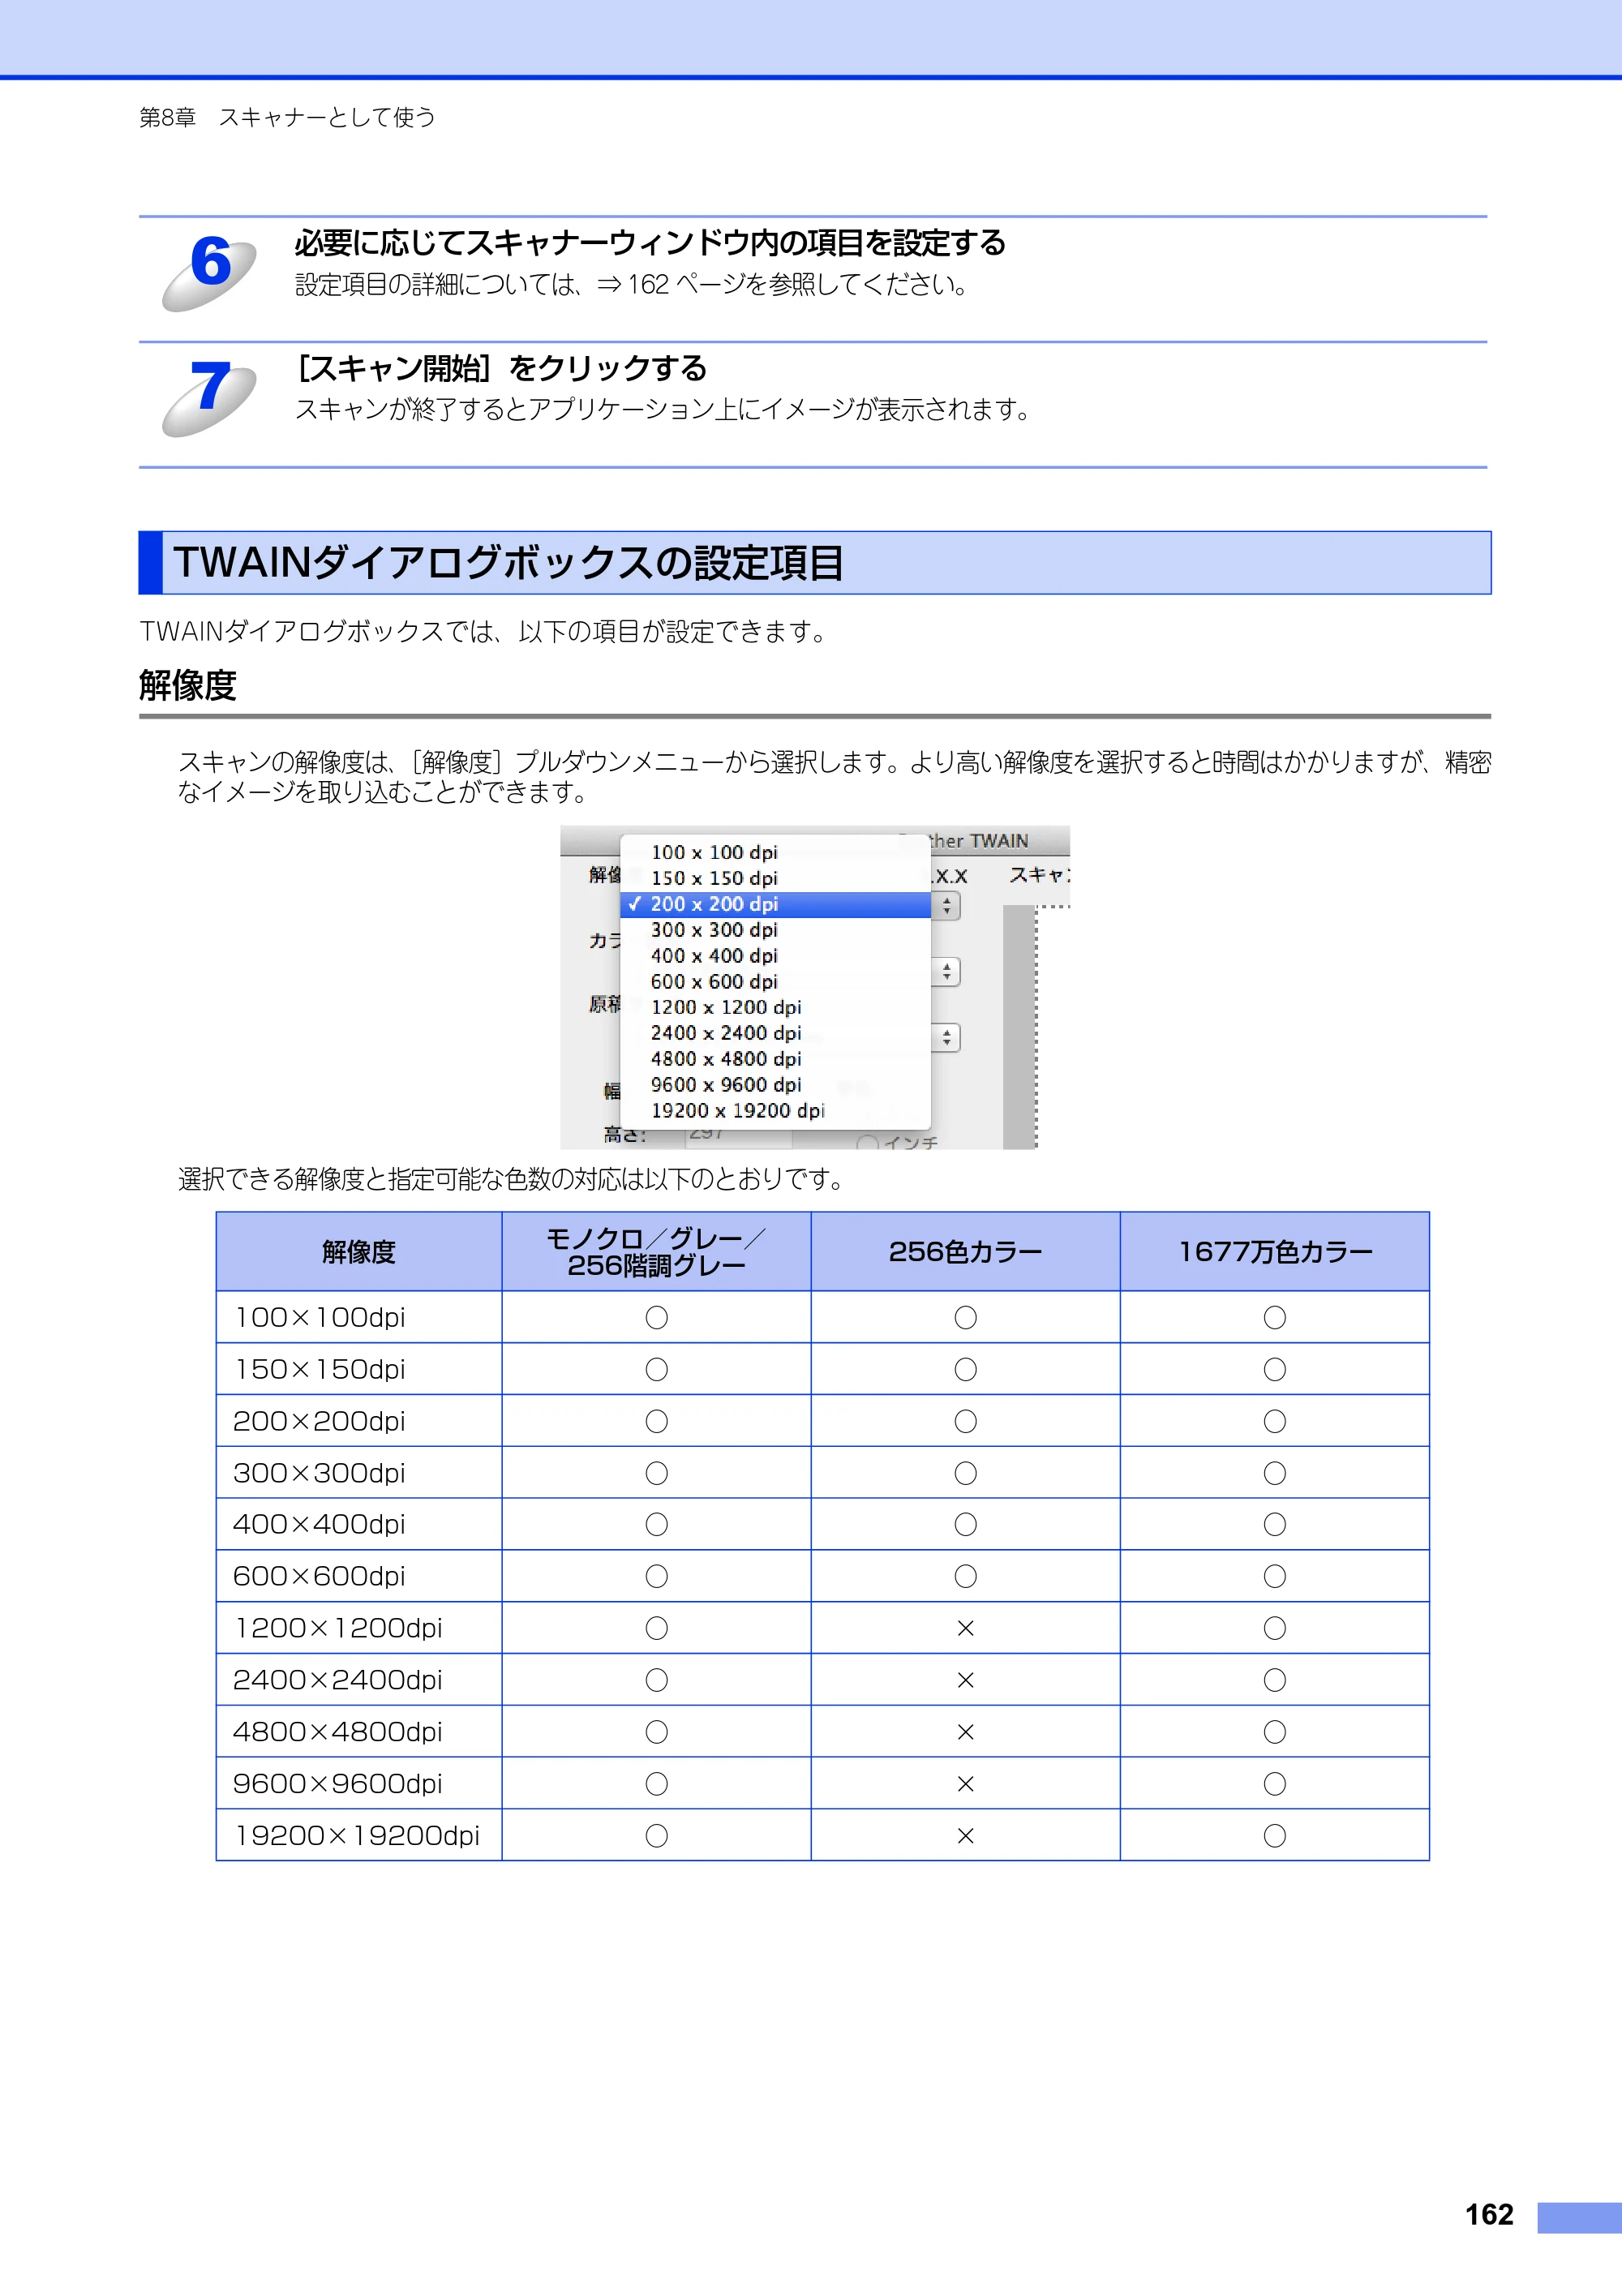Choose 2400 x 2400 dpi entry
Viewport: 1622px width, 2296px height.
tap(775, 1033)
